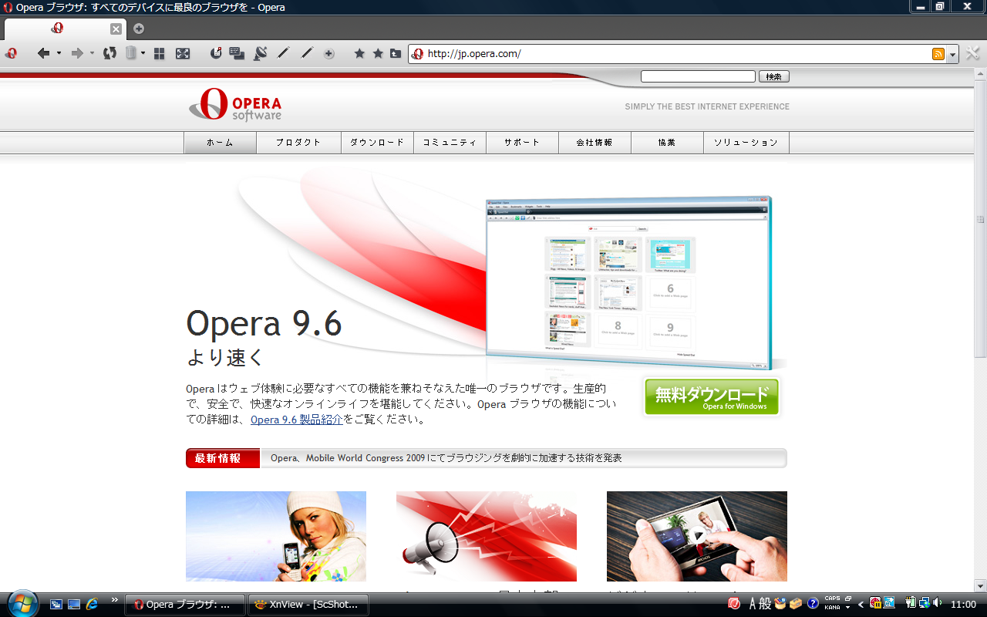Open the Opera menu button in the toolbar
987x617 pixels.
[x=12, y=53]
